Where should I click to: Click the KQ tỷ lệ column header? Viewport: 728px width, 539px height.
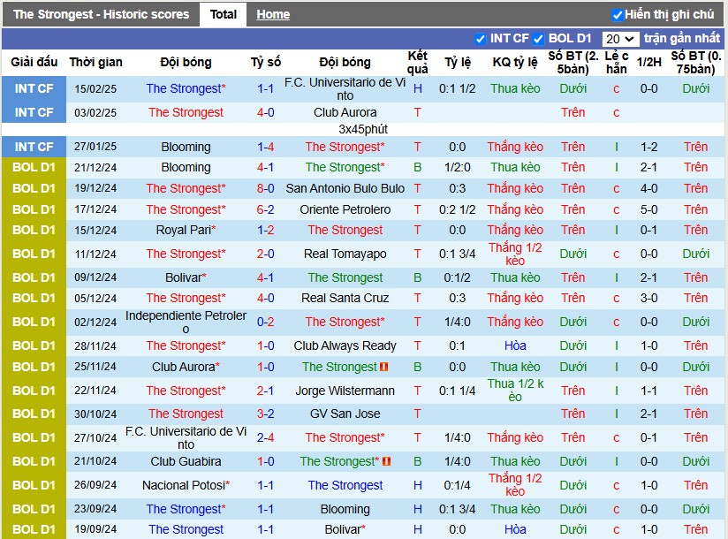(x=515, y=62)
